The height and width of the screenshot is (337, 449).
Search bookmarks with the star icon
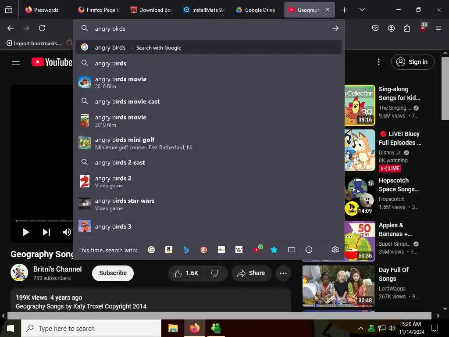click(274, 250)
